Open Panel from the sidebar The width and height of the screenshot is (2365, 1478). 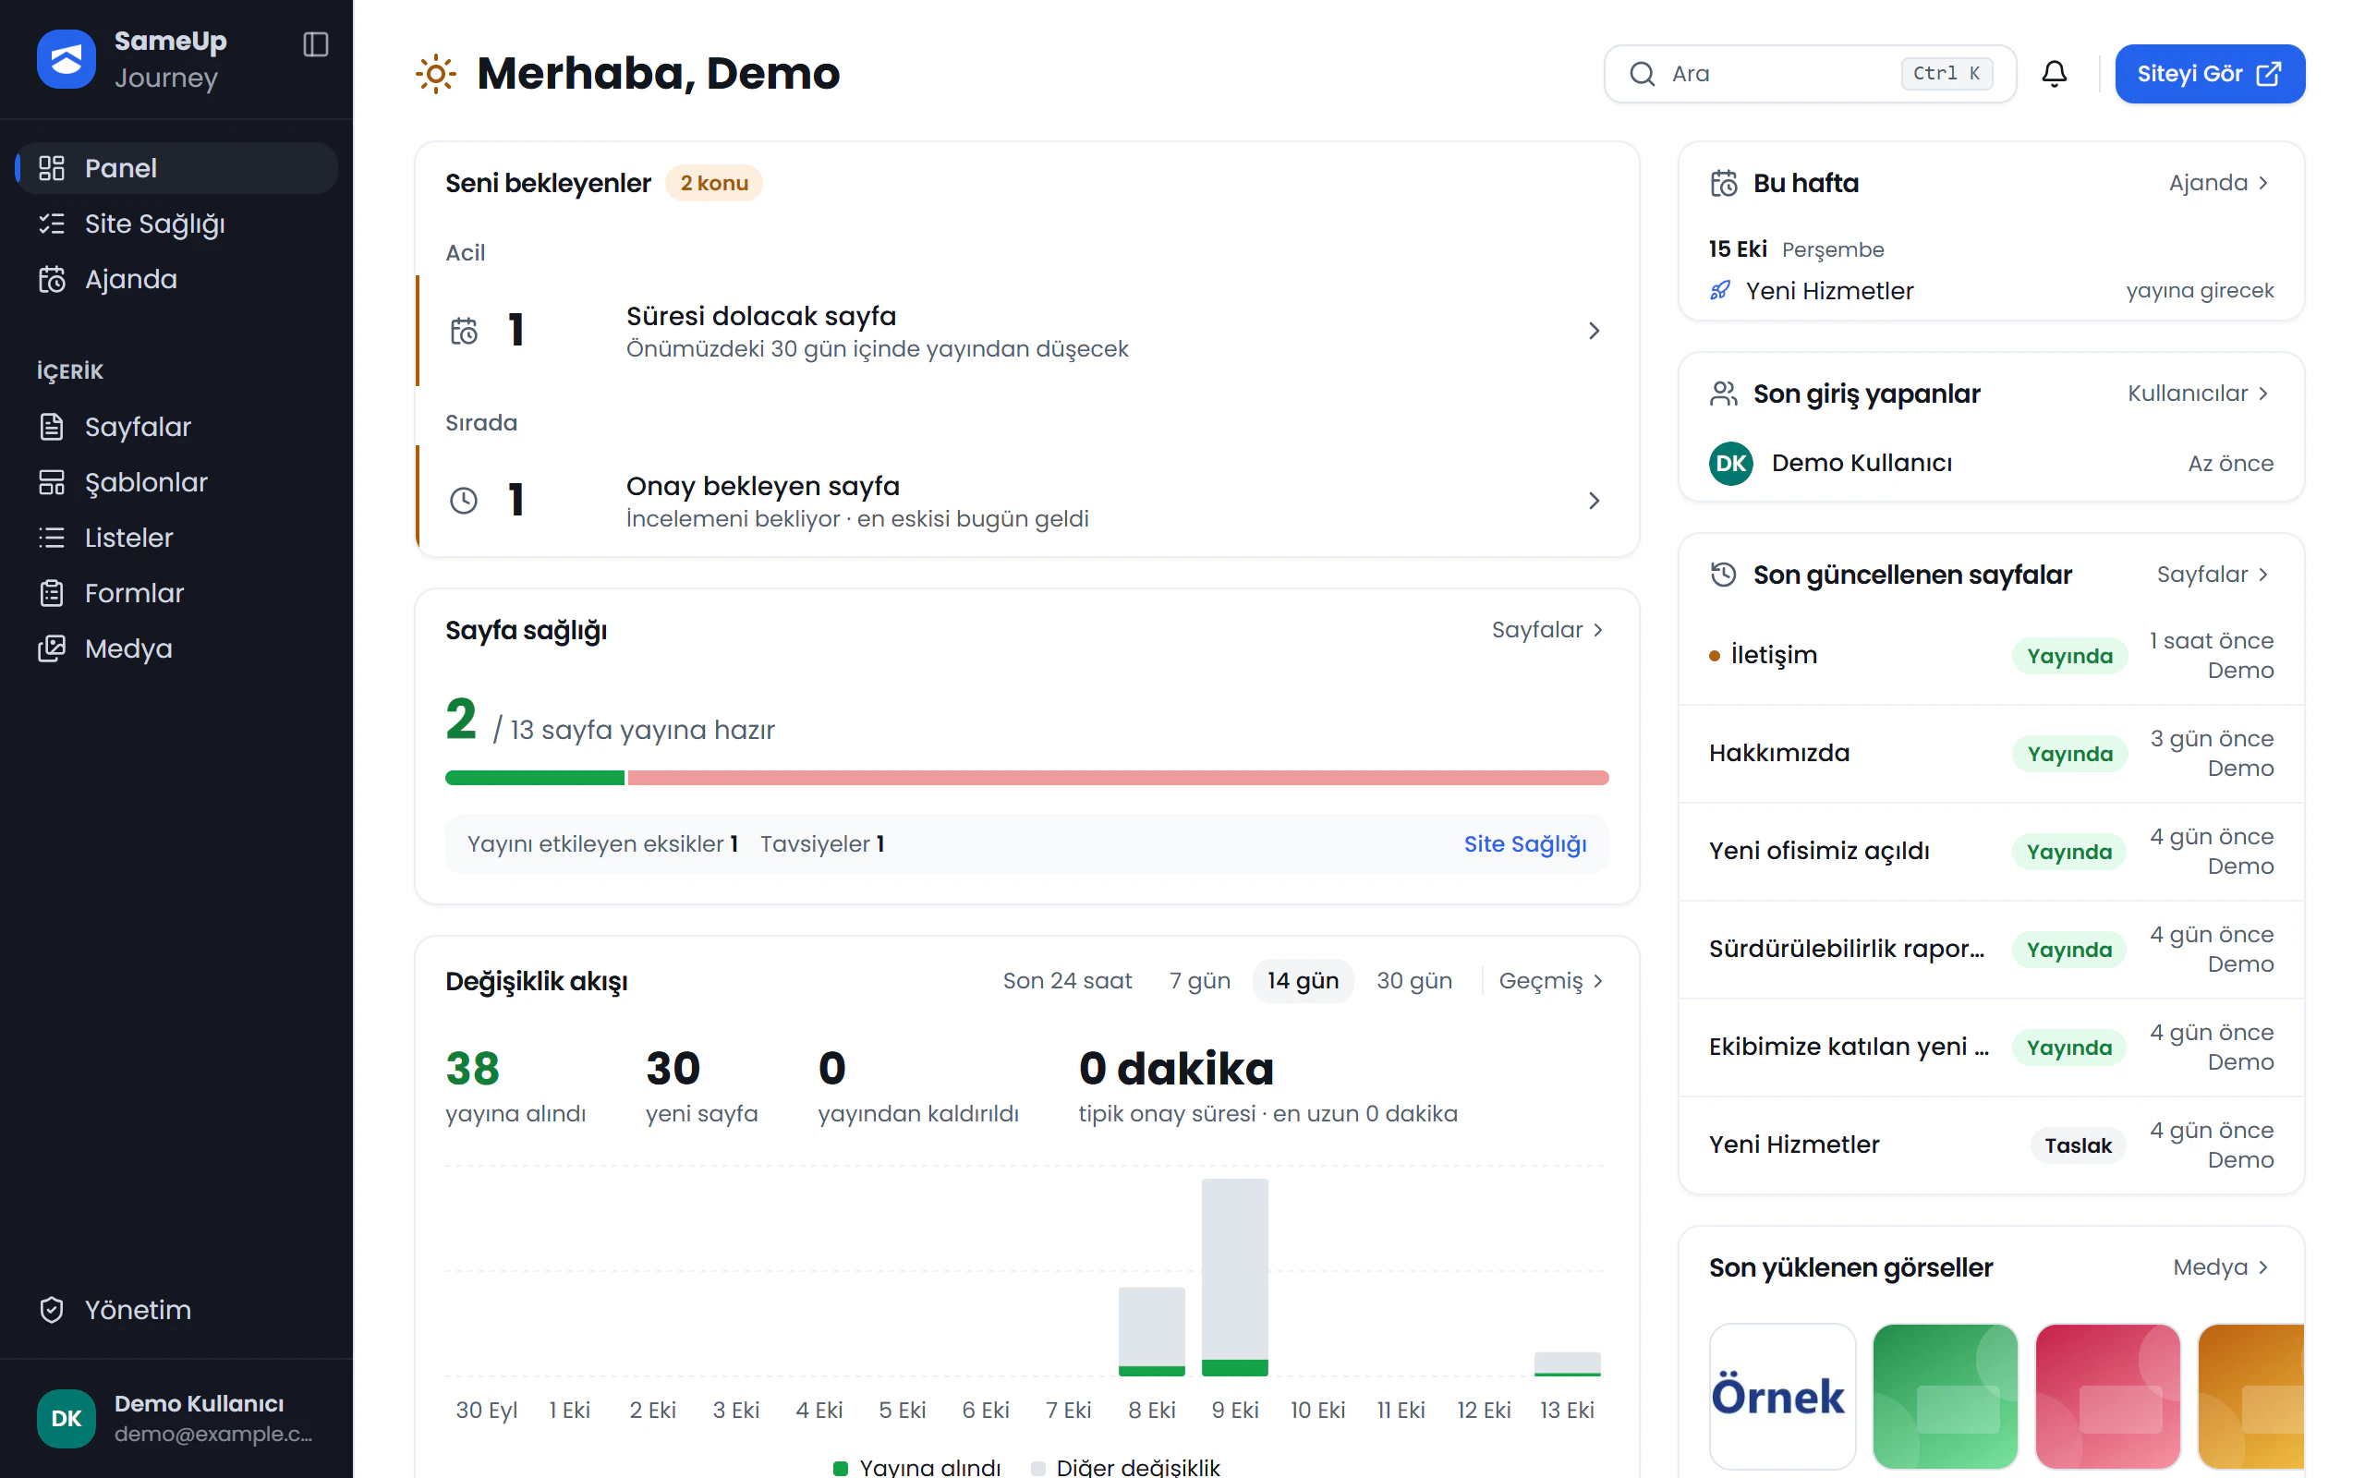[176, 168]
